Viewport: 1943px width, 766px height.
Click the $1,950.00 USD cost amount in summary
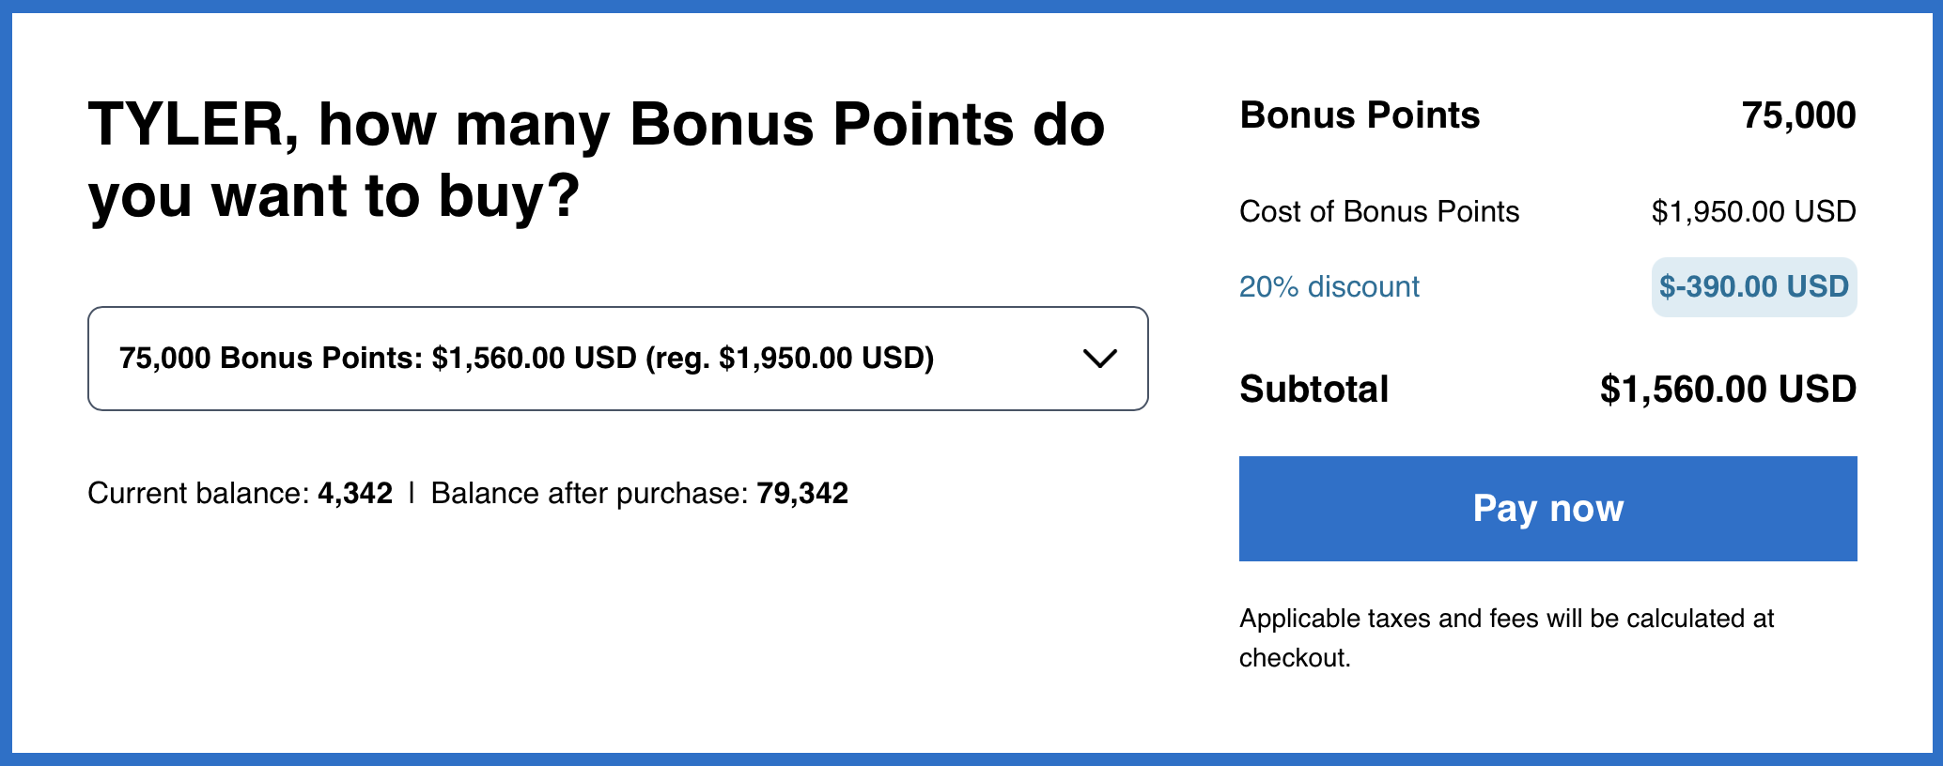[1753, 211]
